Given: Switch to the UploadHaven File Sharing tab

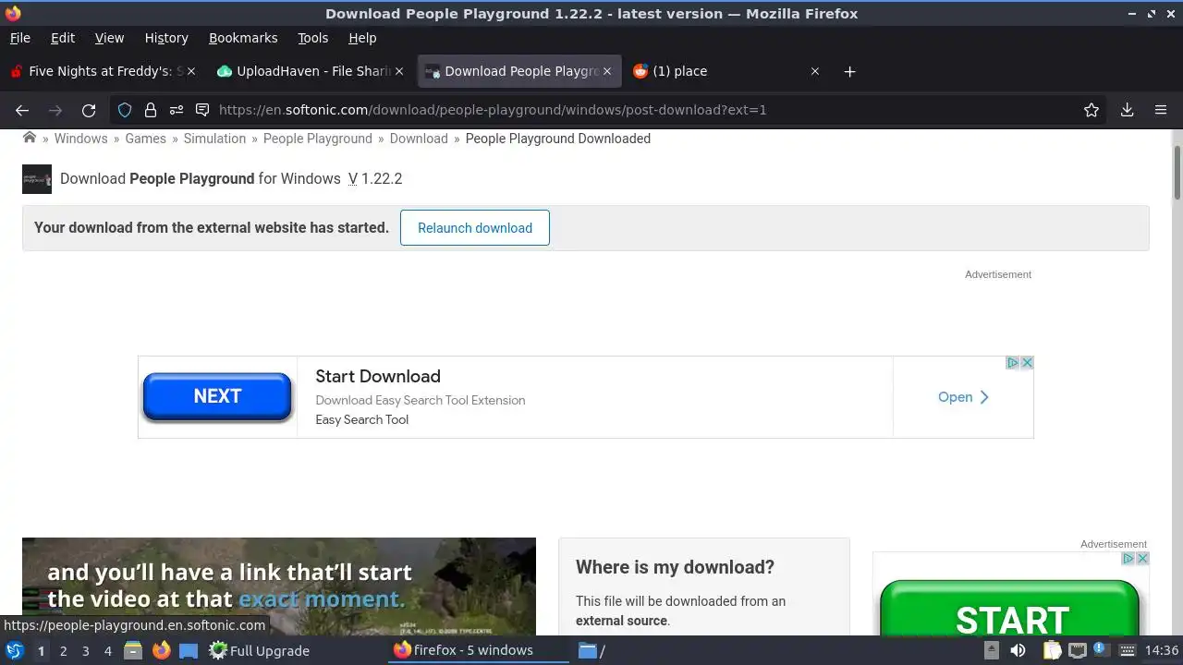Looking at the screenshot, I should (310, 71).
